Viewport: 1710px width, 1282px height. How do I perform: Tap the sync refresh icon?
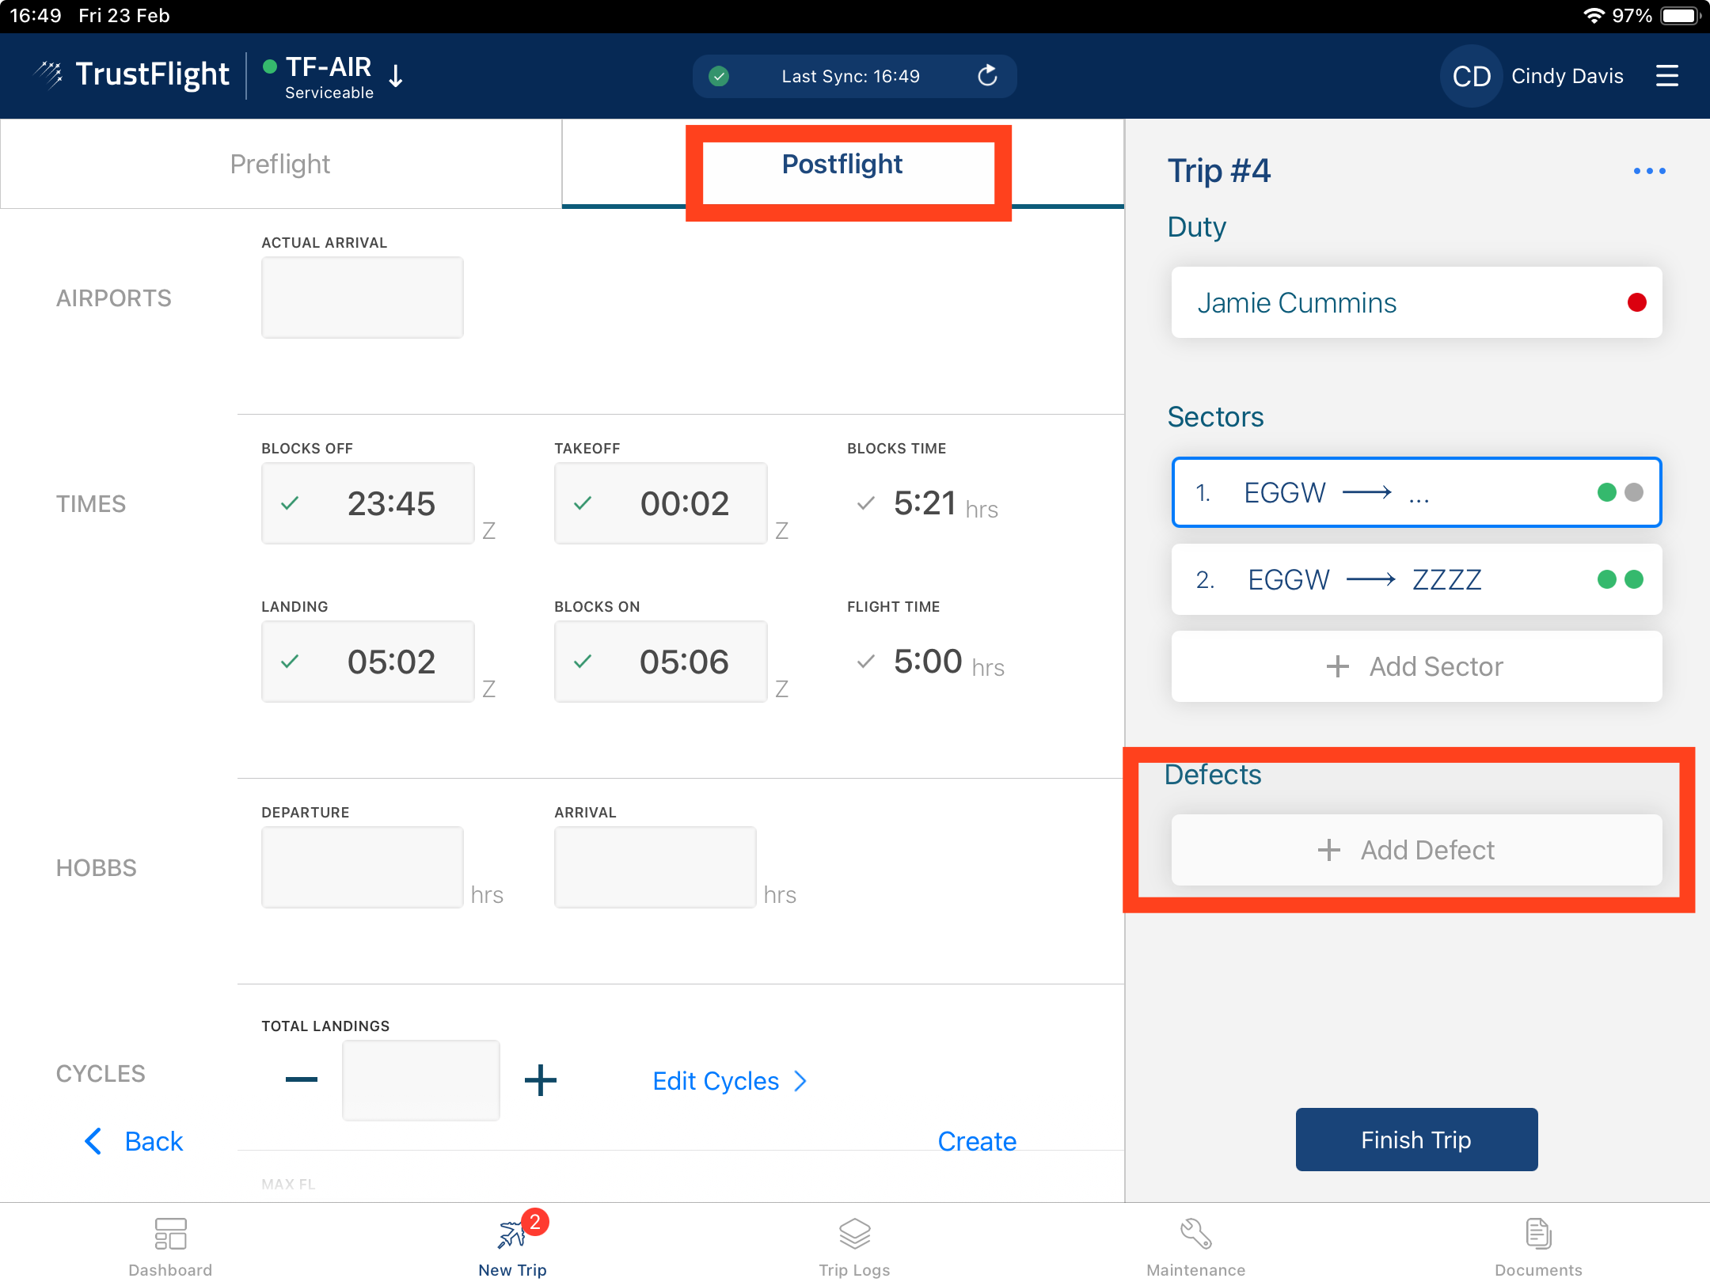point(987,76)
